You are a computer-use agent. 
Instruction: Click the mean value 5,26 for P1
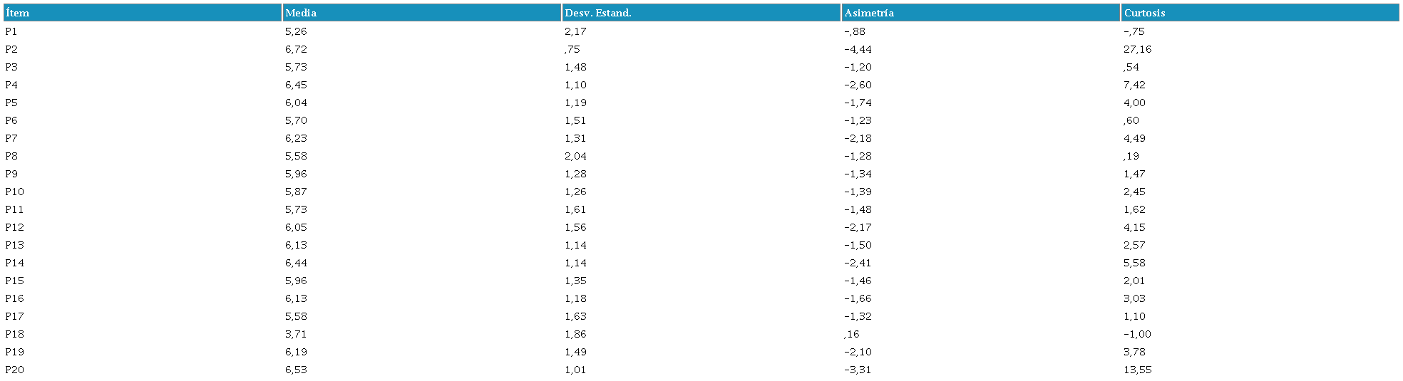pyautogui.click(x=296, y=31)
